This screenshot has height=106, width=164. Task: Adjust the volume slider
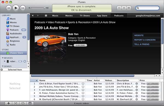(38, 8)
